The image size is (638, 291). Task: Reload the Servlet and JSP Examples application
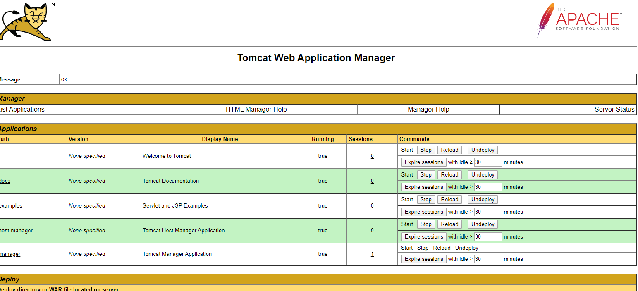pyautogui.click(x=450, y=200)
